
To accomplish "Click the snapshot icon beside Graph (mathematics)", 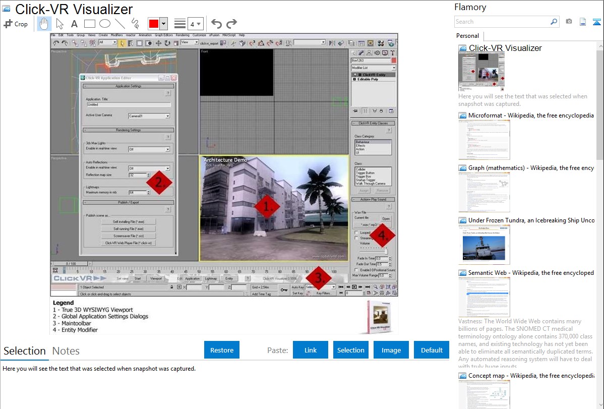I will [x=462, y=168].
